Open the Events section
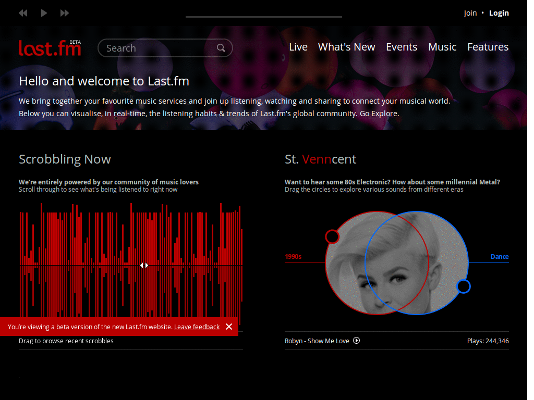Image resolution: width=534 pixels, height=400 pixels. (401, 47)
